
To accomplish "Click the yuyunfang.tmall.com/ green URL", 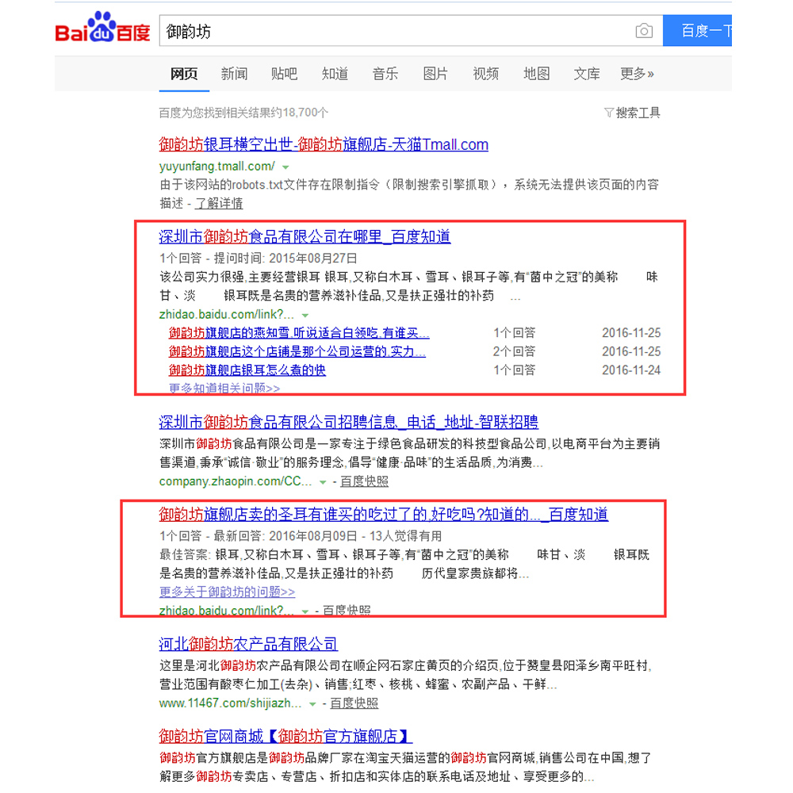I will [217, 167].
